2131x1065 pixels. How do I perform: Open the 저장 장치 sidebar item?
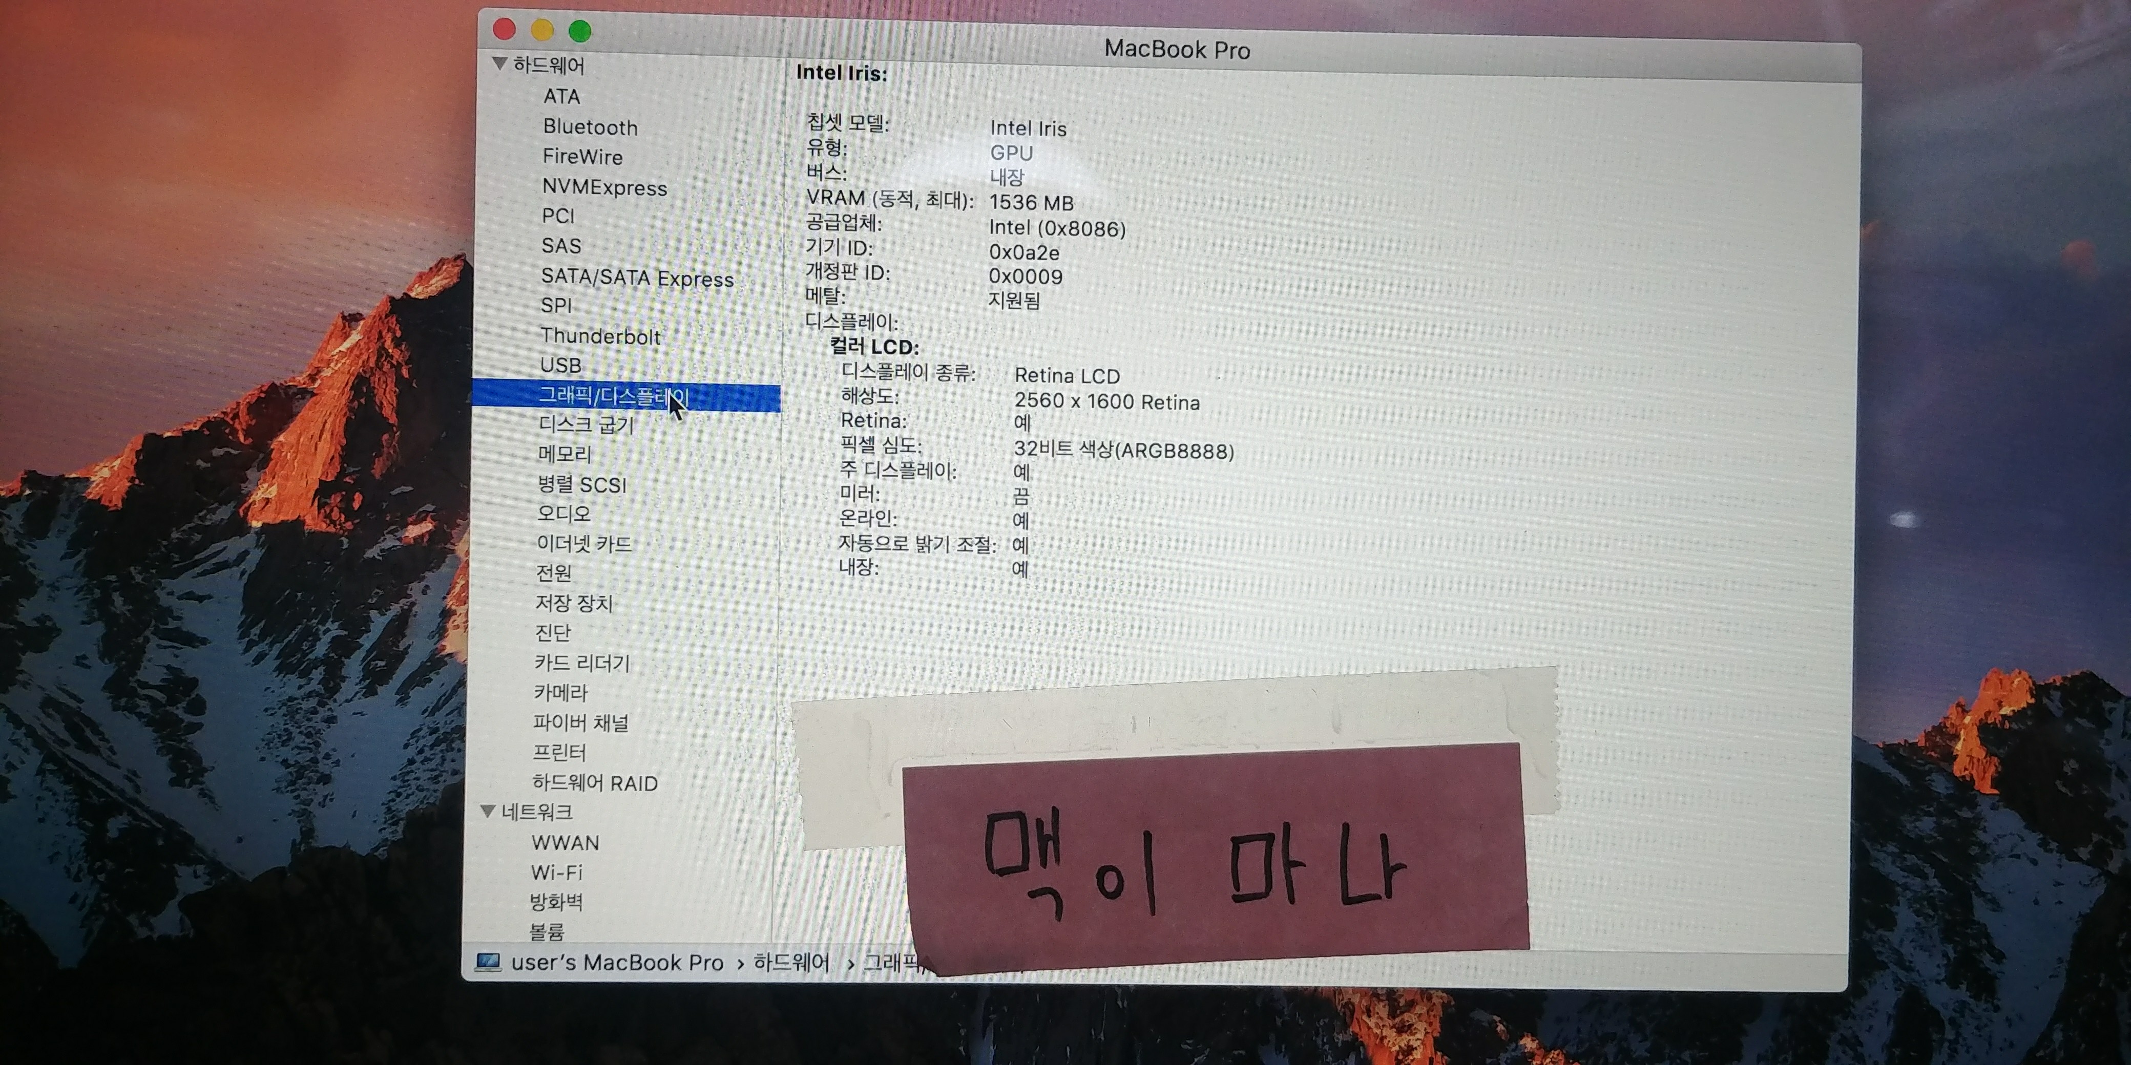(573, 603)
